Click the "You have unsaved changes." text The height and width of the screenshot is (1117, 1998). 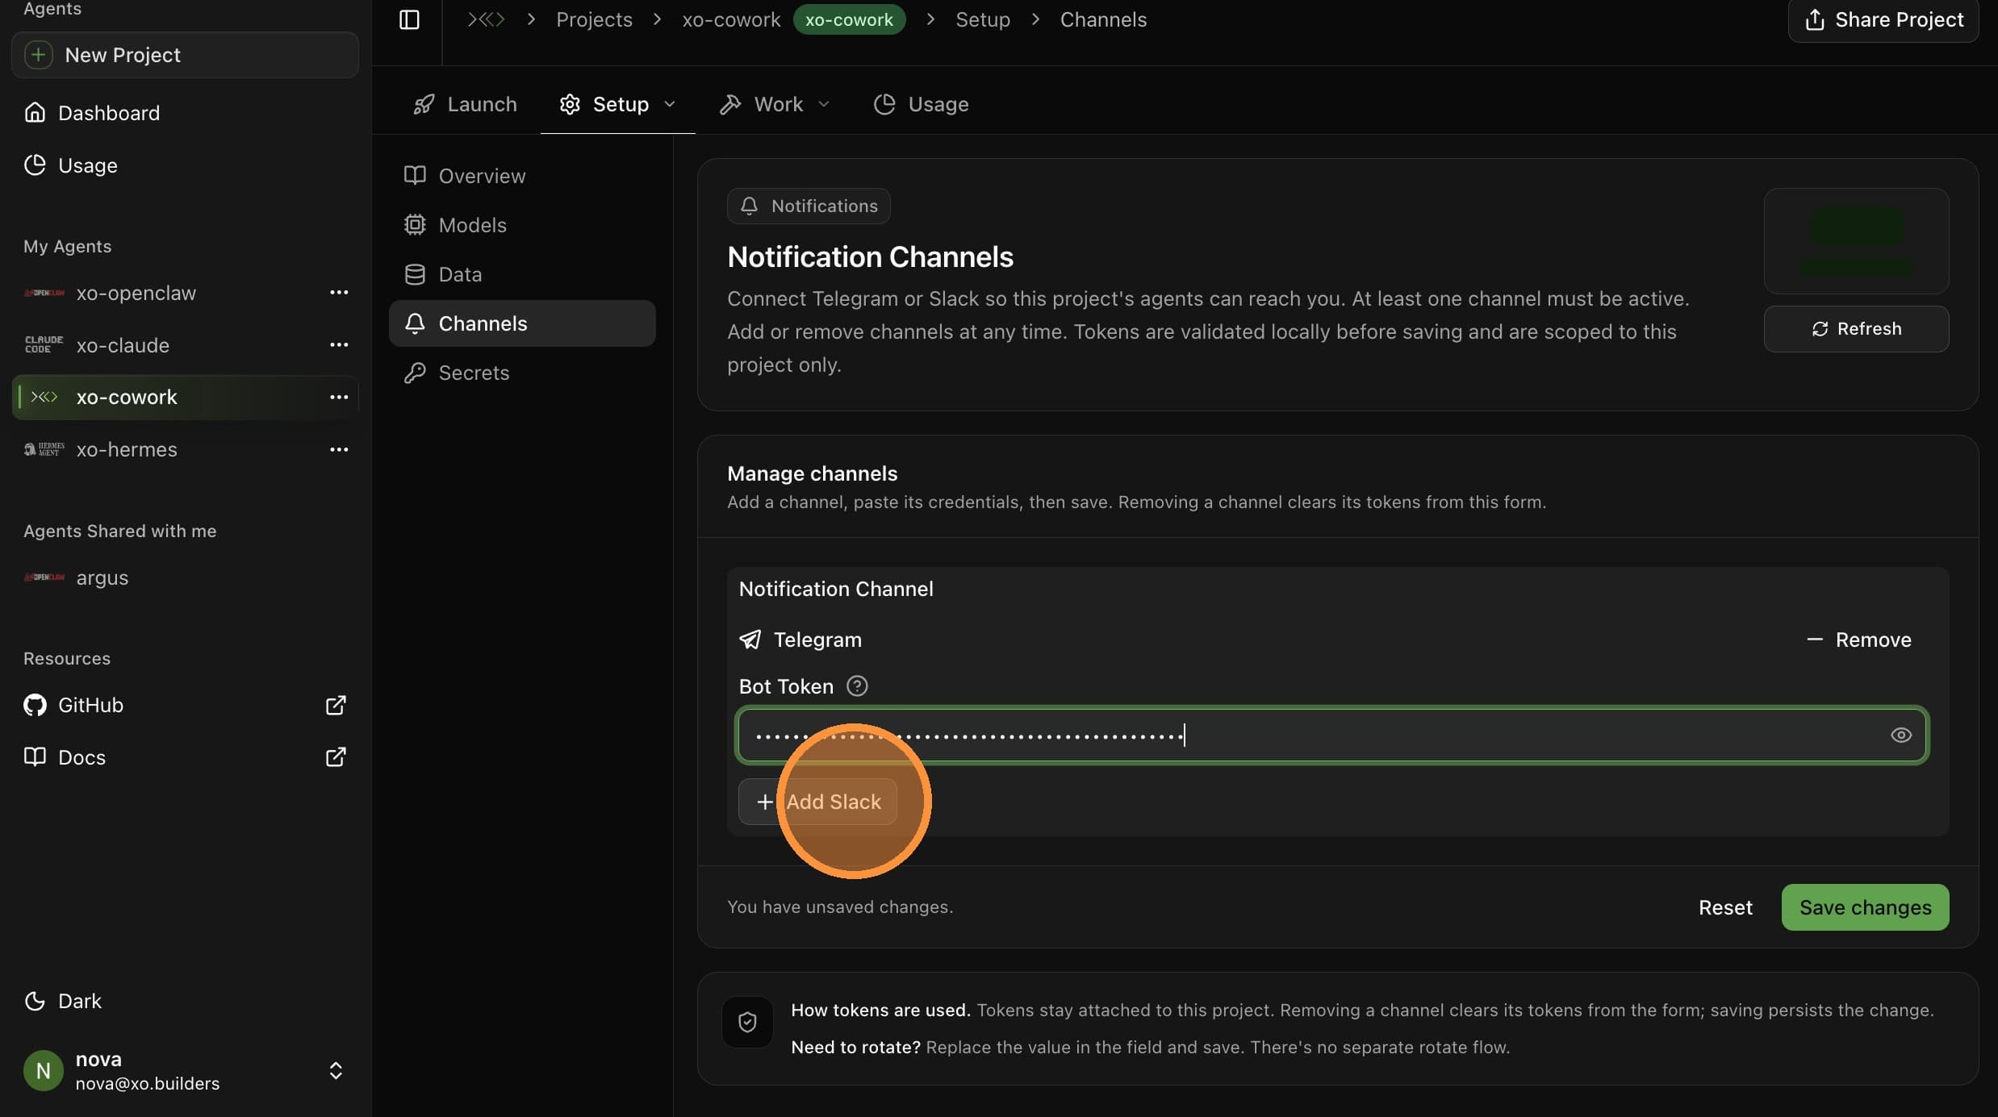click(x=840, y=907)
